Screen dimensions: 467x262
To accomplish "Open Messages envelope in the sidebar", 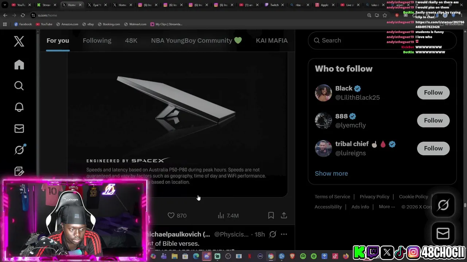I will click(x=19, y=128).
